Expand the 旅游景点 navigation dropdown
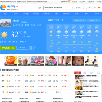102x102 pixels. click(67, 14)
